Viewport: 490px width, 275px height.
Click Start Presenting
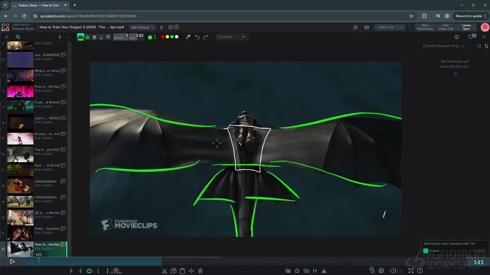pos(425,27)
